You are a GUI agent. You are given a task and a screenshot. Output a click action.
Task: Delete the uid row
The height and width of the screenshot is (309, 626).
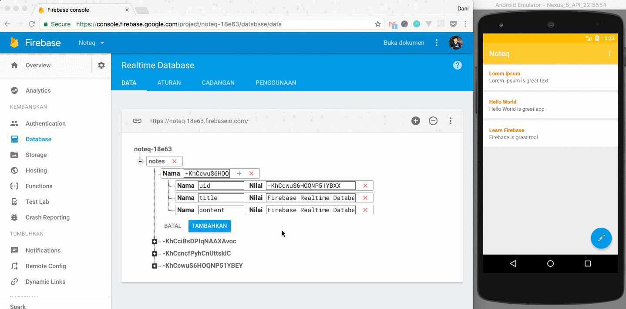pyautogui.click(x=365, y=186)
